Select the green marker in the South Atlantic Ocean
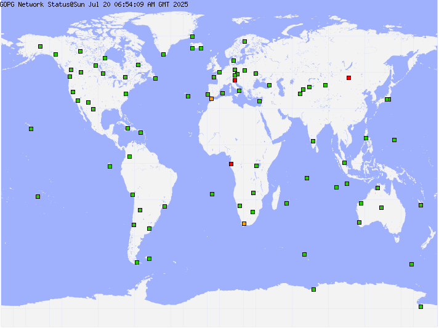The width and height of the screenshot is (439, 328). (x=212, y=194)
